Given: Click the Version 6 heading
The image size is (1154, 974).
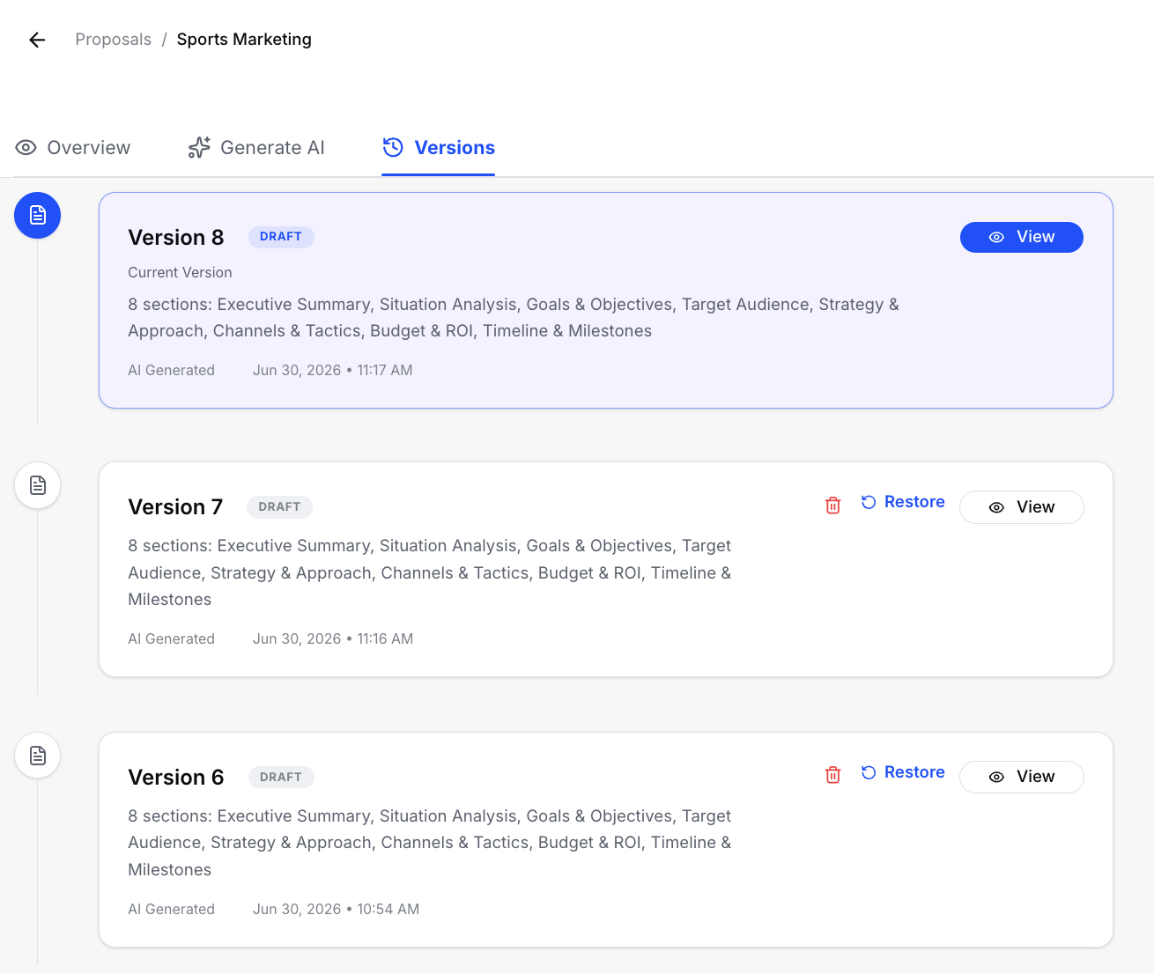Looking at the screenshot, I should coord(176,778).
